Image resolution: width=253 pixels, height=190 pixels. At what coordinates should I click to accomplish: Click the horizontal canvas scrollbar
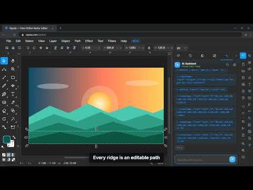(x=77, y=157)
